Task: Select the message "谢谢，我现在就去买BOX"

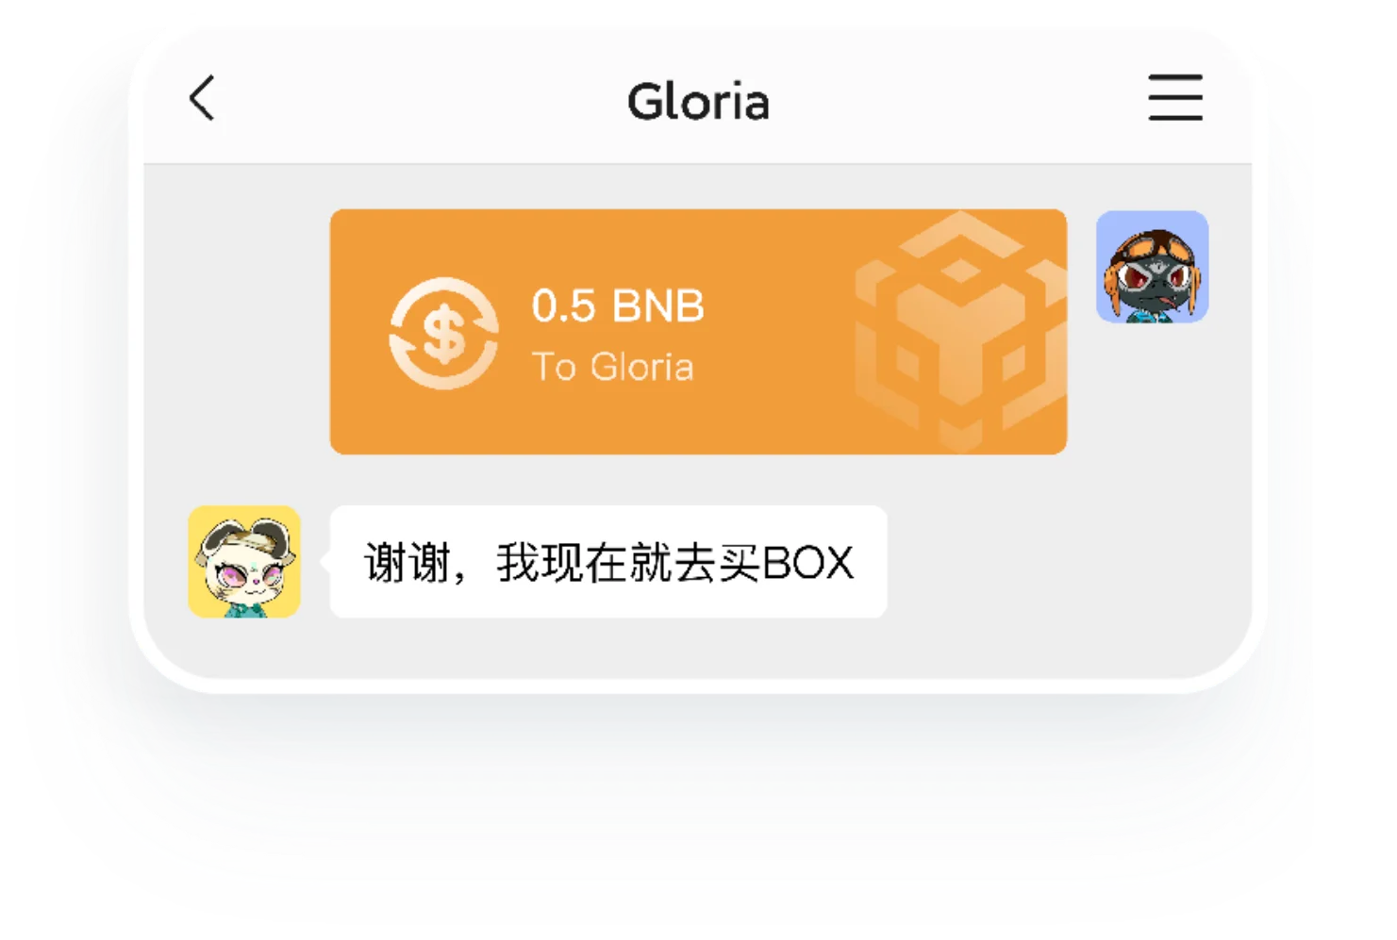Action: click(609, 563)
